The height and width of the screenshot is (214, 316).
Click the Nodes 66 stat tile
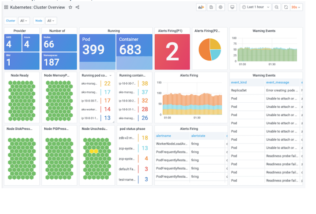click(x=59, y=43)
